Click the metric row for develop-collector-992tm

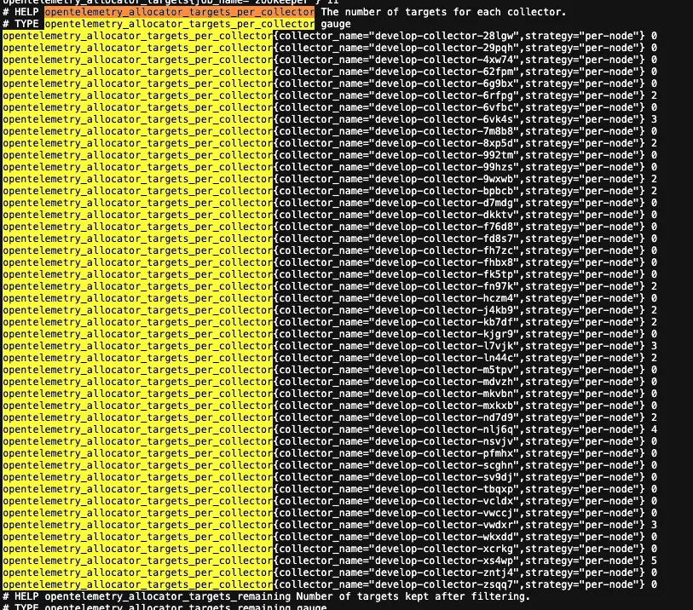pyautogui.click(x=330, y=155)
